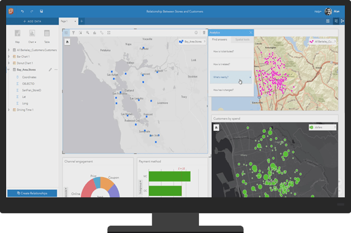Viewport: 351px width, 233px height.
Task: Add a new page with plus tab
Action: point(82,22)
